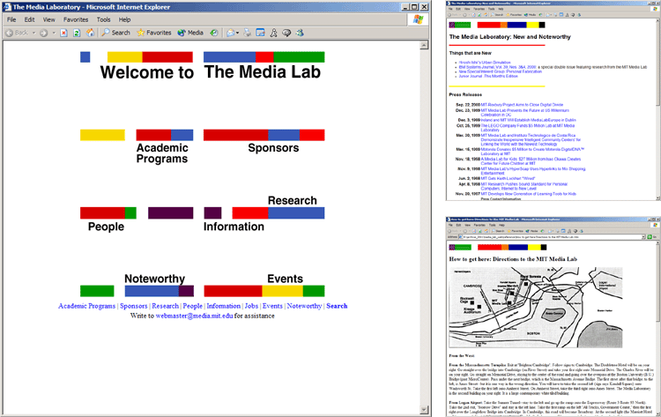Click the Welcome to heading text

pos(146,72)
